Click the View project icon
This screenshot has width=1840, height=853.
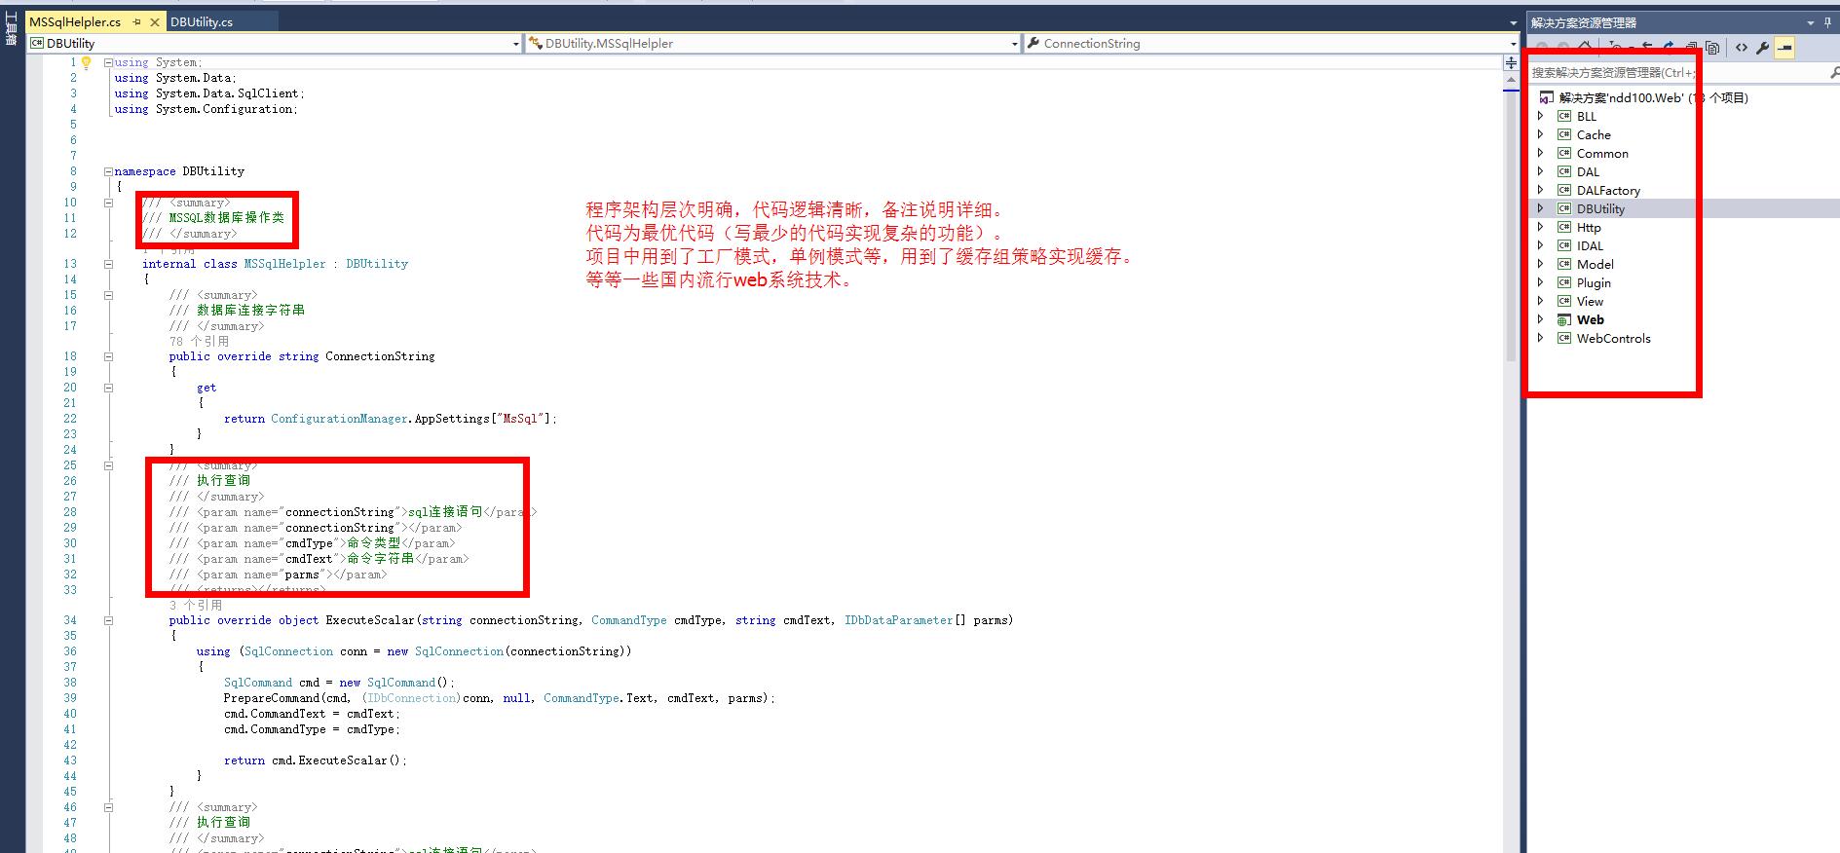tap(1564, 301)
